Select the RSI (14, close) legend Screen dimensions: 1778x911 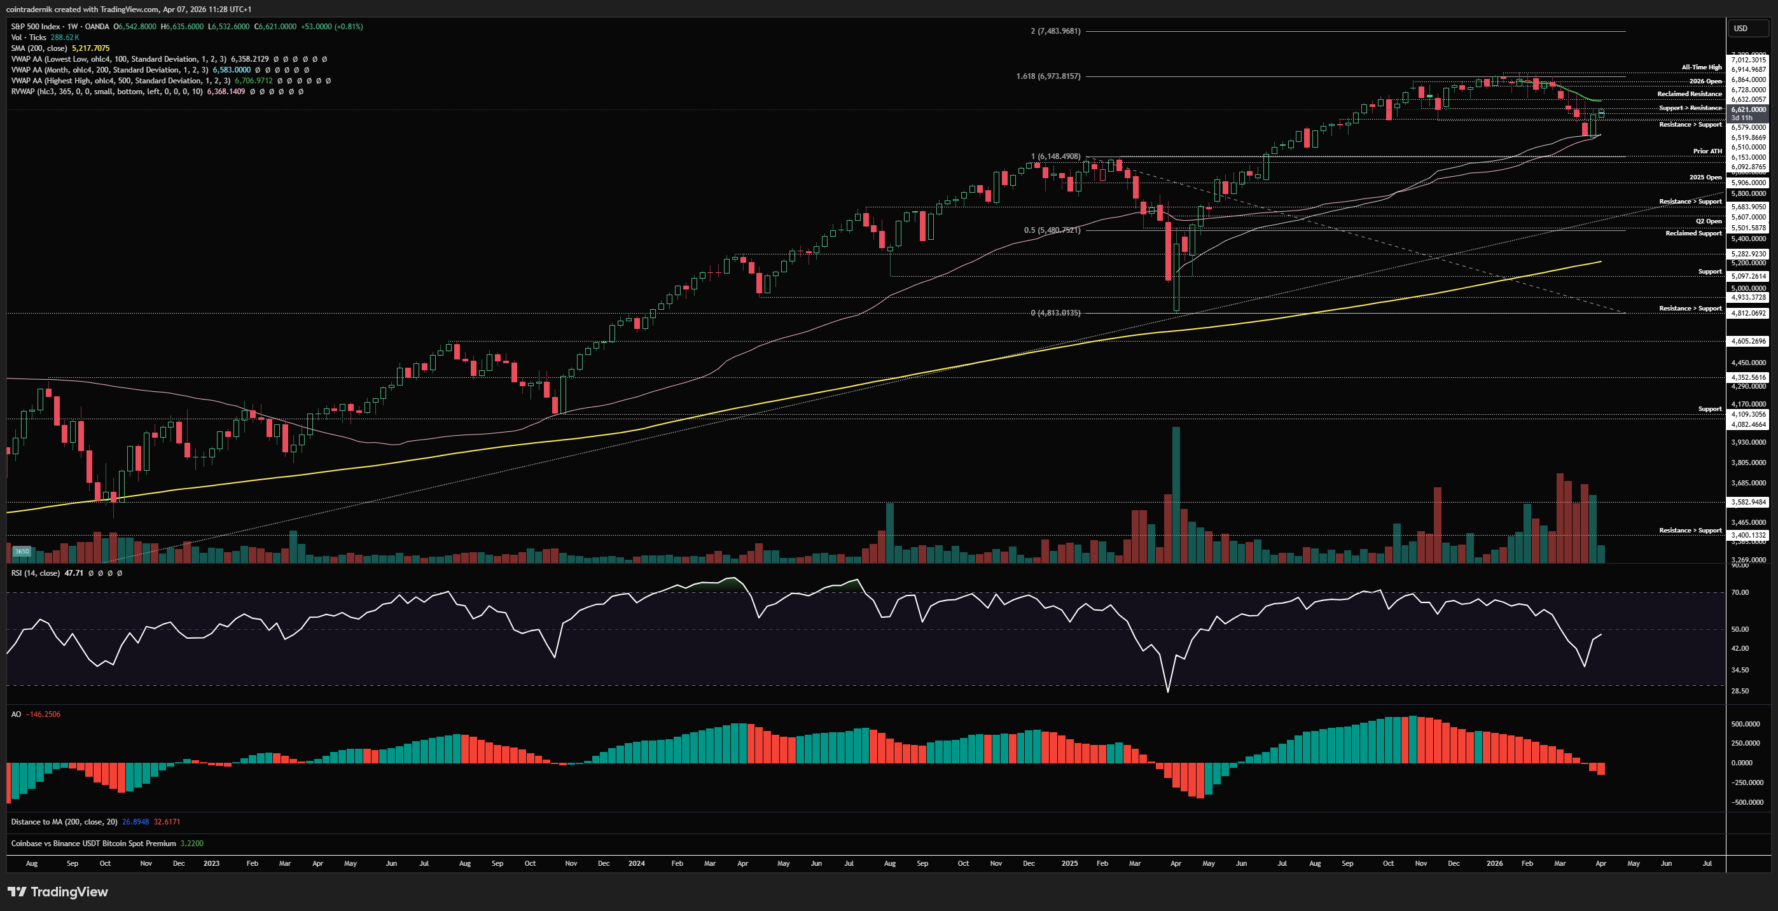35,574
